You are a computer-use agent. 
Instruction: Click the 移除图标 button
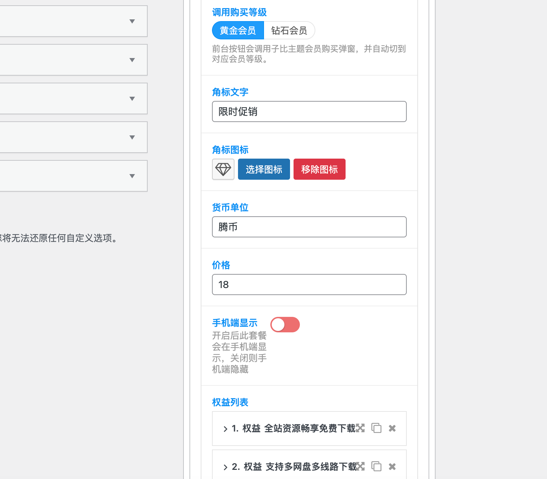click(x=320, y=169)
